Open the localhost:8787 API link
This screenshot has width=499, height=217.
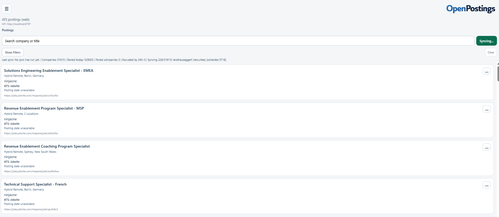(x=19, y=24)
